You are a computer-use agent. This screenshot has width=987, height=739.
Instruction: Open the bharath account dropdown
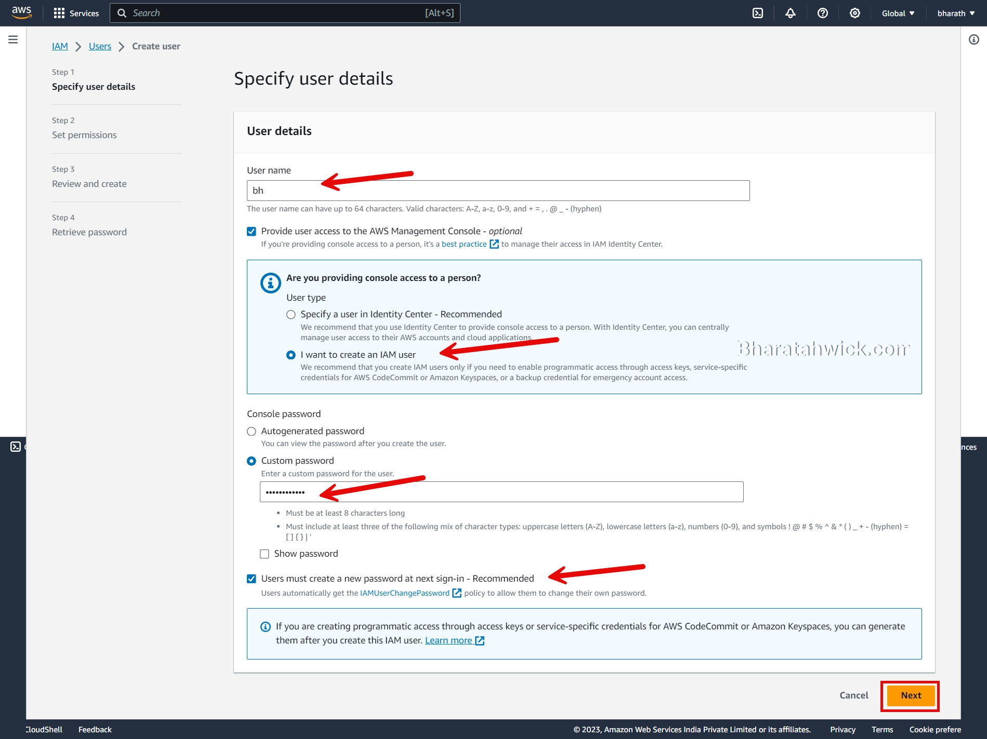[956, 13]
